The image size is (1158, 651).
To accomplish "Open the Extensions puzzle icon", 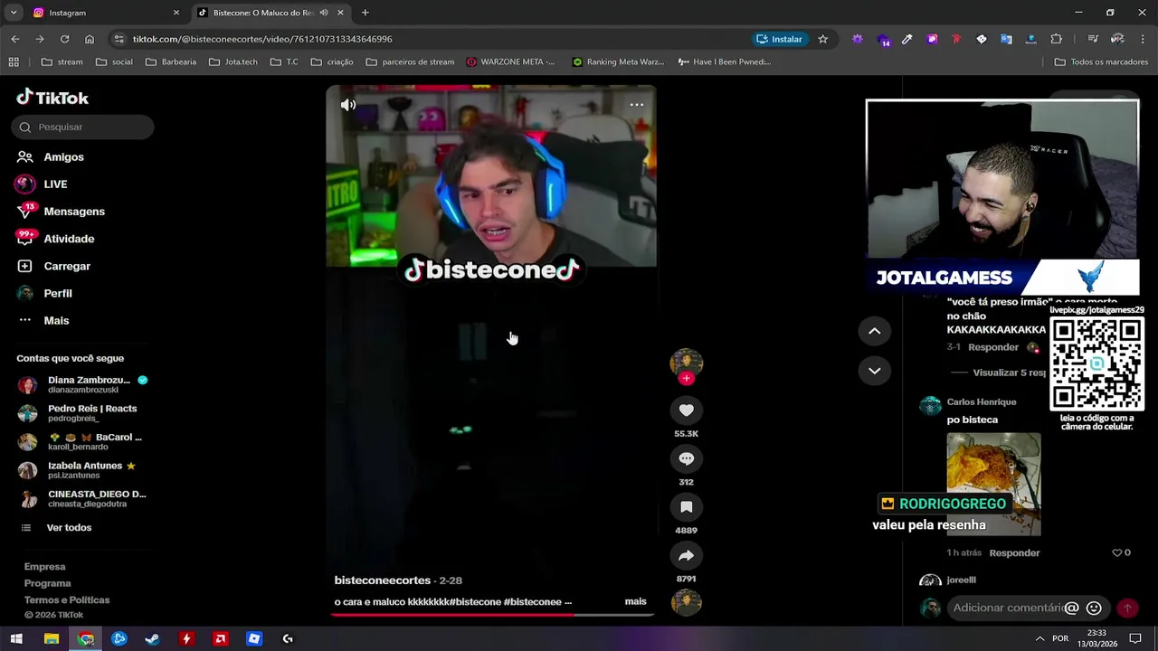I will [x=1056, y=39].
